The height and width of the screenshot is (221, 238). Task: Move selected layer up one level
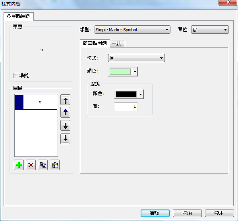tap(65, 112)
